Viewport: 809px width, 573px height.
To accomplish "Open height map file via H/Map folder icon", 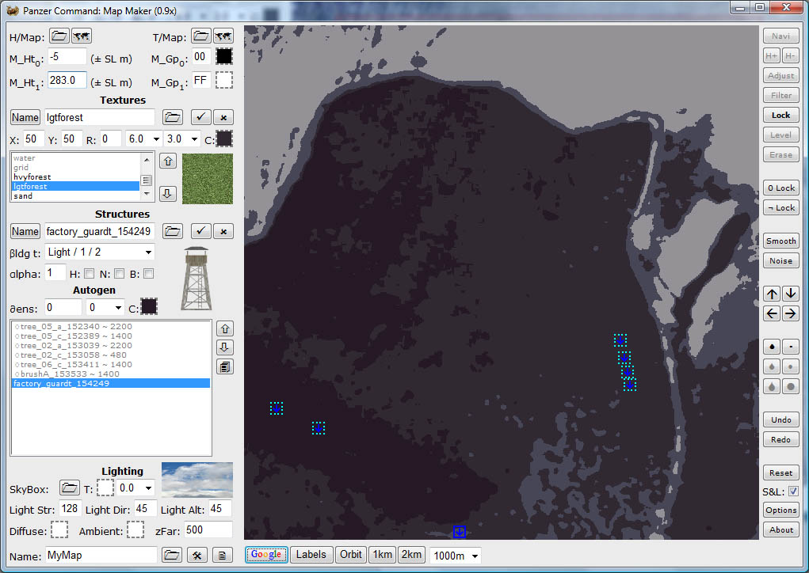I will click(59, 36).
